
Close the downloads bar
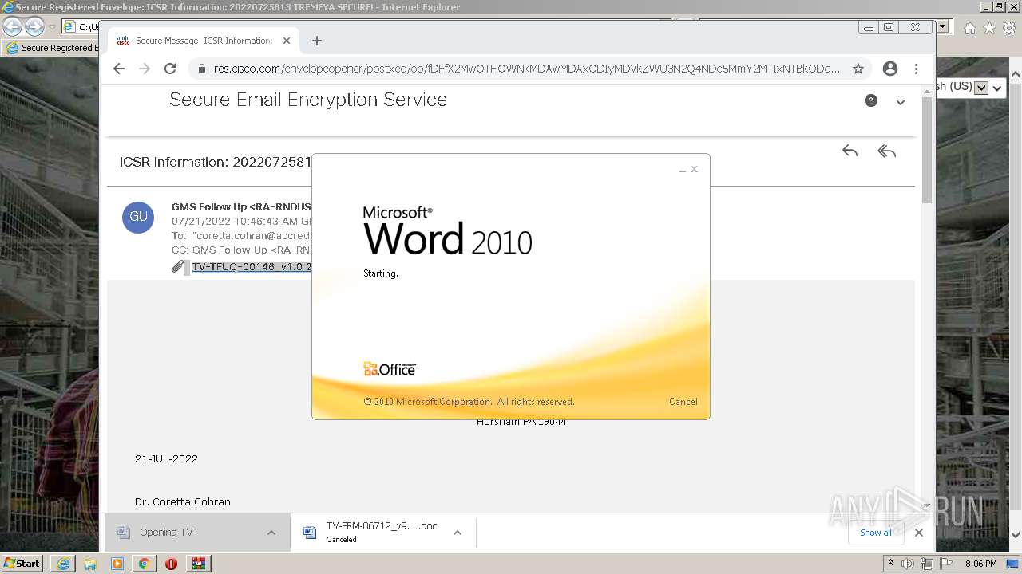919,533
